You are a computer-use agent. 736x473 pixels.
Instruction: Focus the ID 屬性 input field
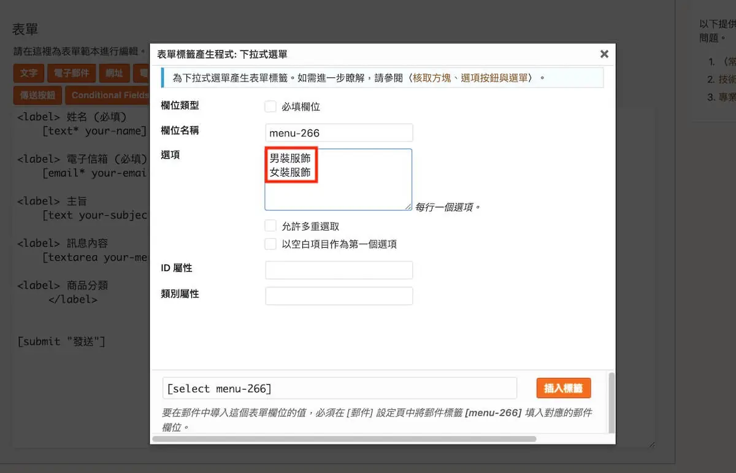339,270
